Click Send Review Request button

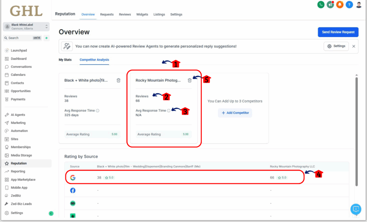point(338,32)
